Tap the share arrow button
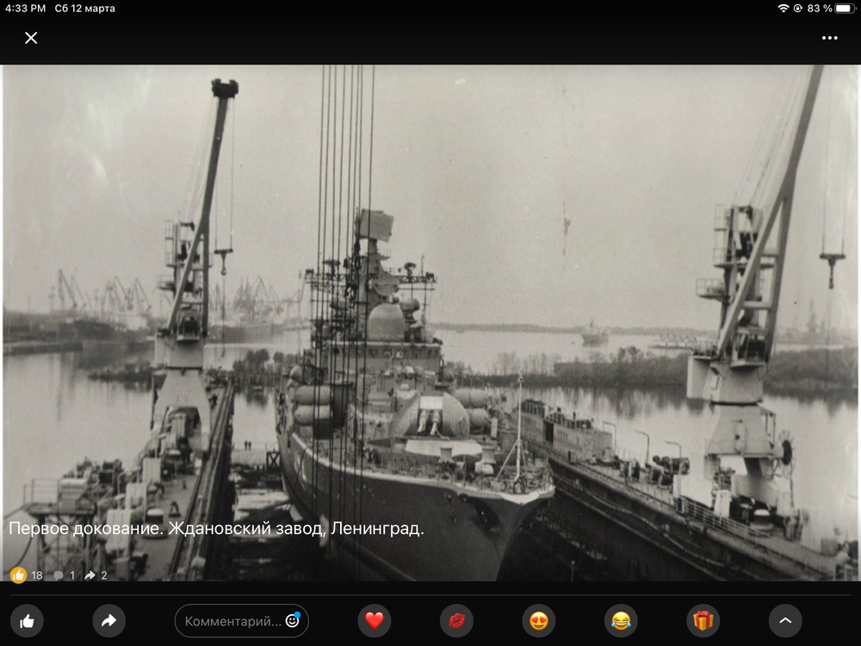The height and width of the screenshot is (646, 861). [109, 620]
